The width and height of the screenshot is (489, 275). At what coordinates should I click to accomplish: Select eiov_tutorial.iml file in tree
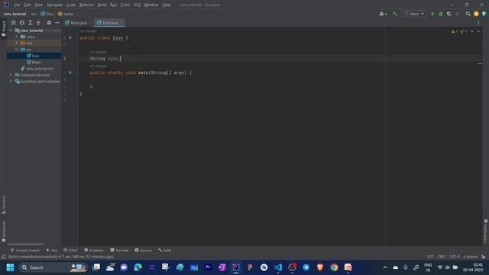point(37,69)
